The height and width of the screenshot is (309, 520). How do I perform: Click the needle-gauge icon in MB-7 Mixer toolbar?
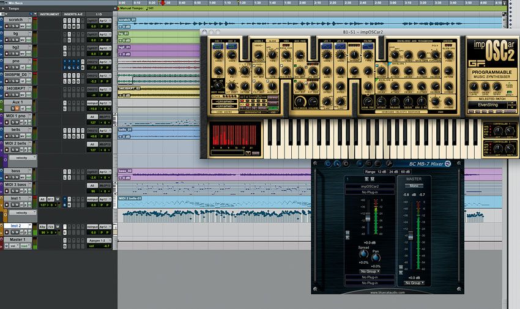[x=337, y=163]
